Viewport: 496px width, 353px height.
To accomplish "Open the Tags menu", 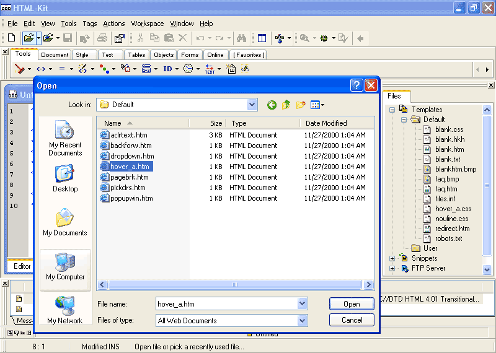I will [90, 24].
